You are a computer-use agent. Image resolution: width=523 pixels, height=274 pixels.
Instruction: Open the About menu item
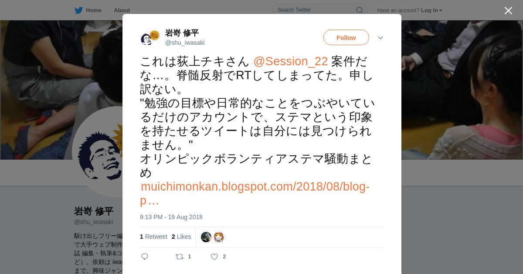point(122,10)
